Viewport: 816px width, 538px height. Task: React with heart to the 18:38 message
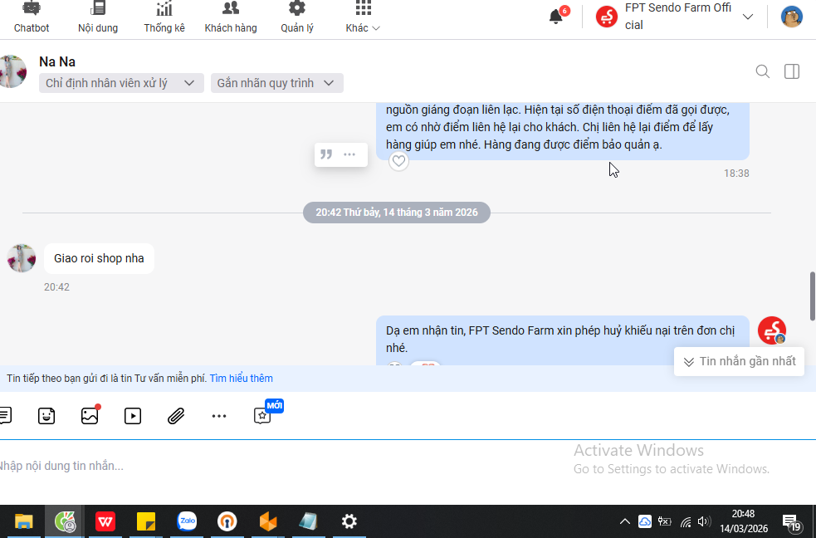pyautogui.click(x=398, y=161)
